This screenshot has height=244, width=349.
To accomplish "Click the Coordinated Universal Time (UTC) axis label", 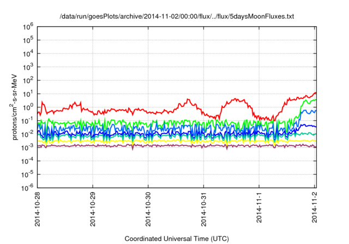I will [x=177, y=239].
